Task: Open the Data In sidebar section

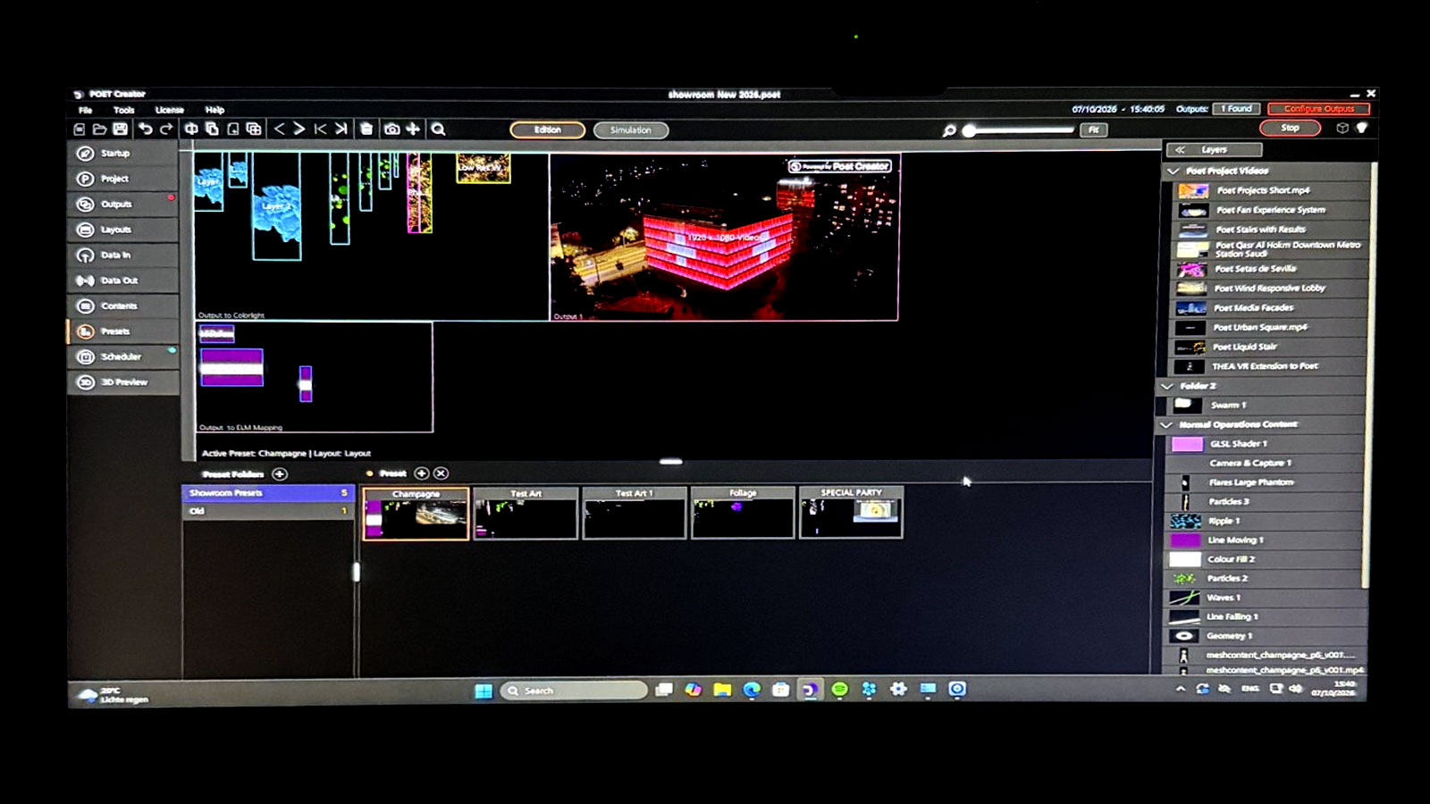Action: tap(123, 255)
